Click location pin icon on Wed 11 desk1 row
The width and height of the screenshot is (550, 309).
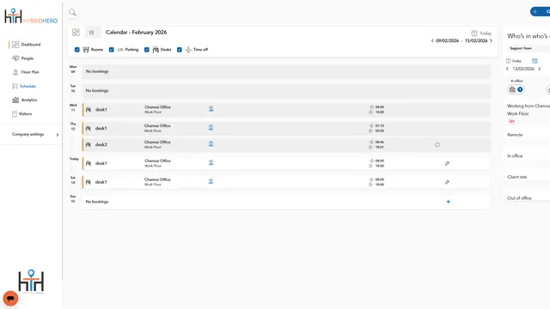pyautogui.click(x=211, y=109)
